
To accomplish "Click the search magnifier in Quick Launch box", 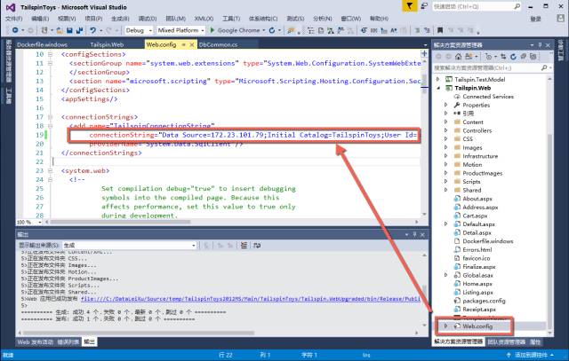I will [x=517, y=6].
